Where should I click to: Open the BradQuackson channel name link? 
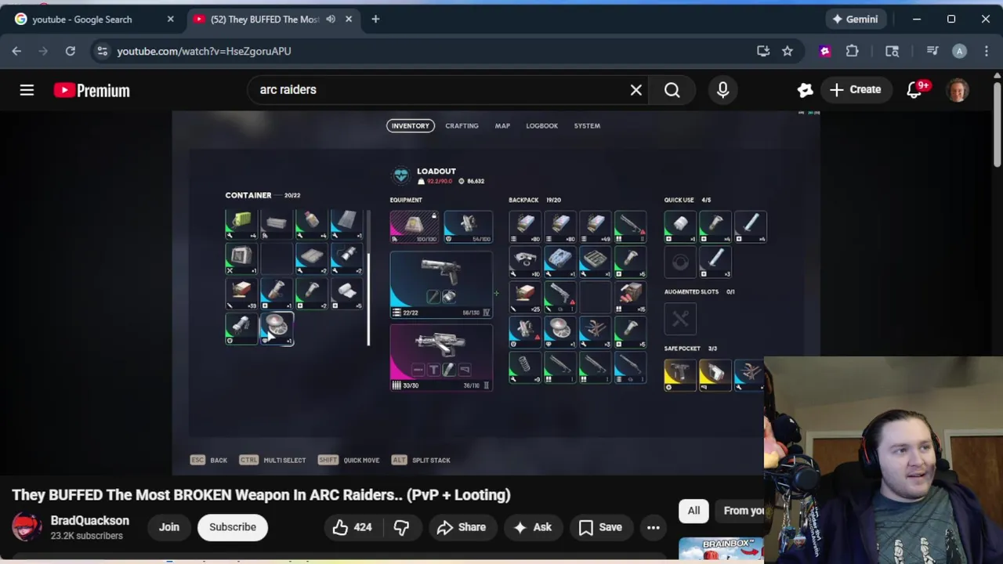click(x=90, y=520)
